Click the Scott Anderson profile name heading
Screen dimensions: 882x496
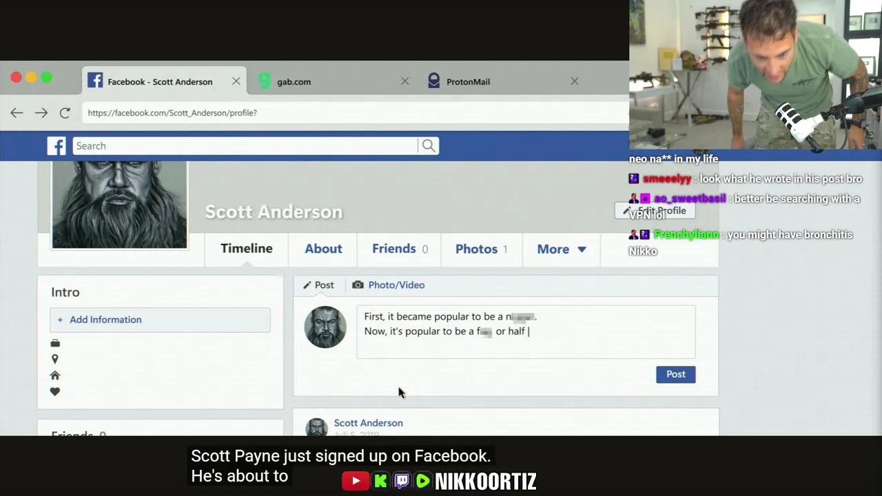[274, 211]
